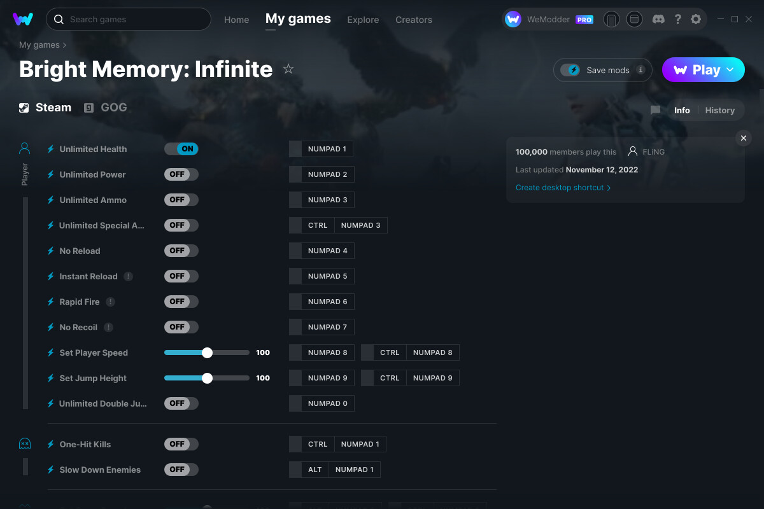Open the settings gear icon
Screen dimensions: 764x509
click(x=696, y=19)
